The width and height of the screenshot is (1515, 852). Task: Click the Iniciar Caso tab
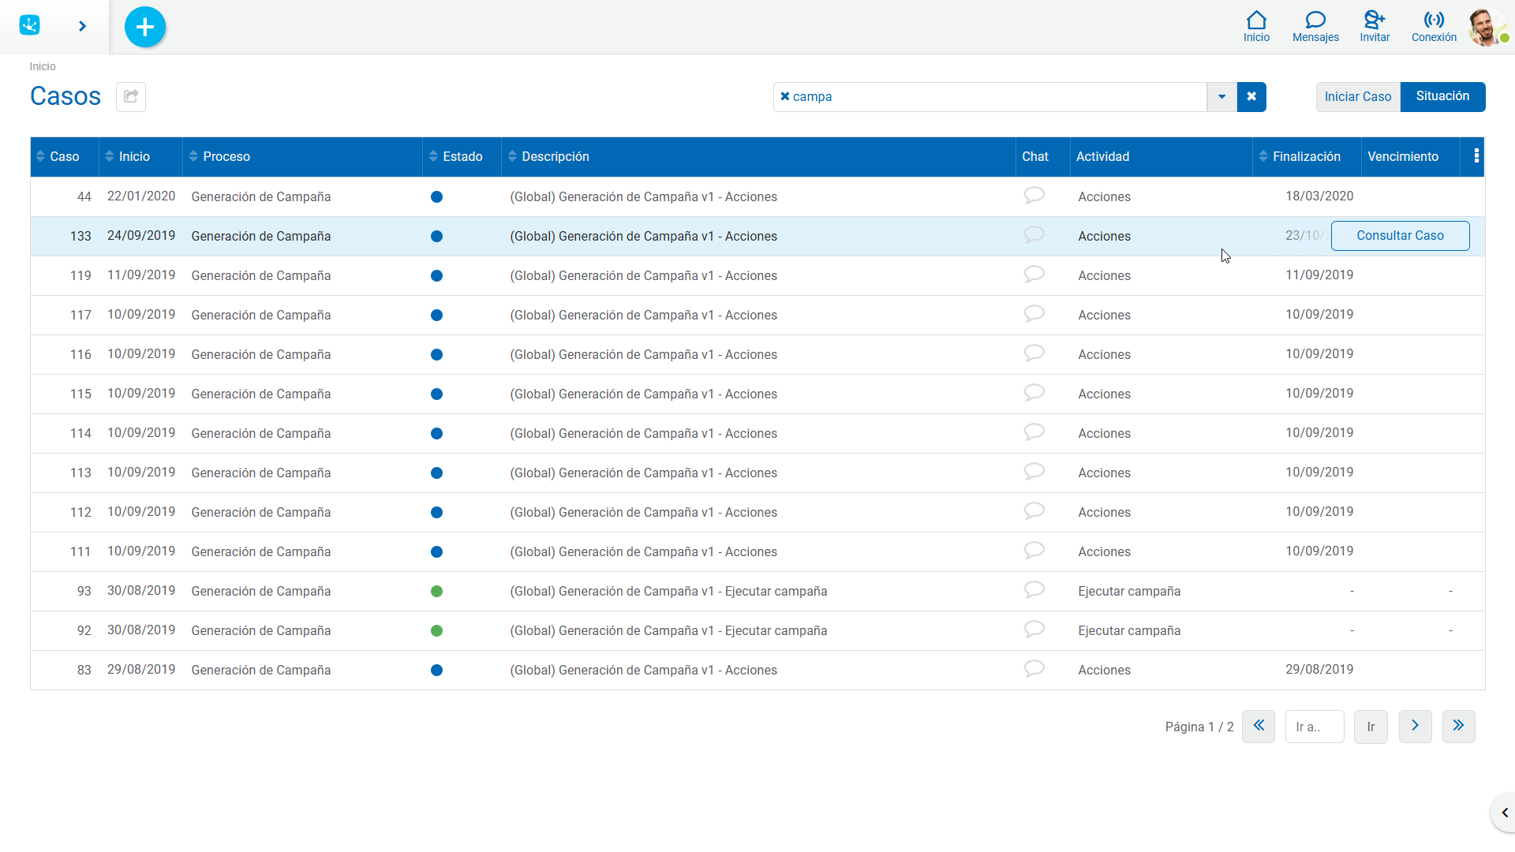(1358, 96)
